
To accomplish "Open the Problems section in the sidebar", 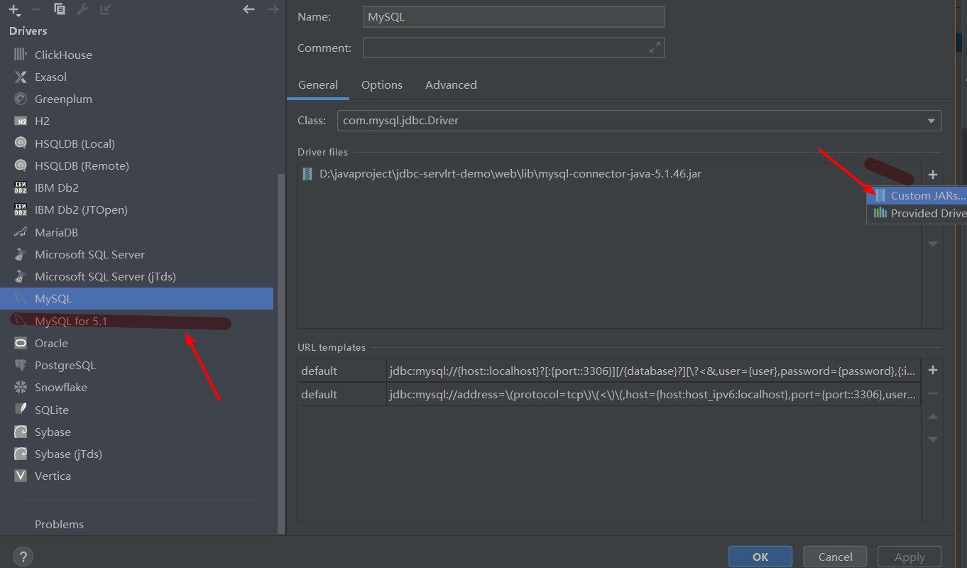I will (59, 524).
